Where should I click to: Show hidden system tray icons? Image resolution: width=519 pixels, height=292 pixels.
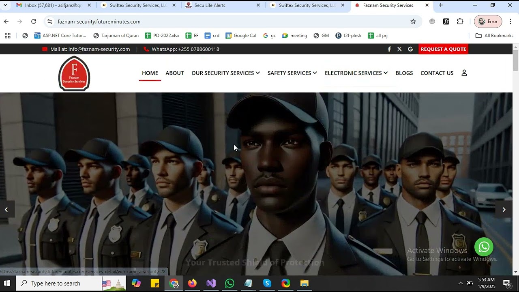(x=460, y=283)
